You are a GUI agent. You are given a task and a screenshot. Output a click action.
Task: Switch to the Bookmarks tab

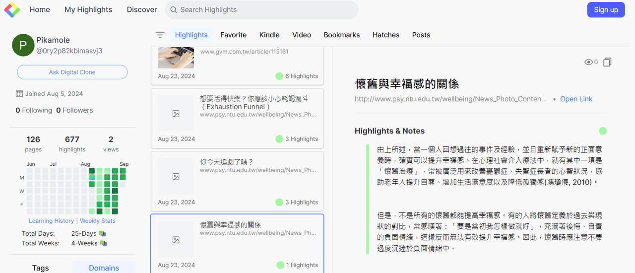tap(342, 35)
